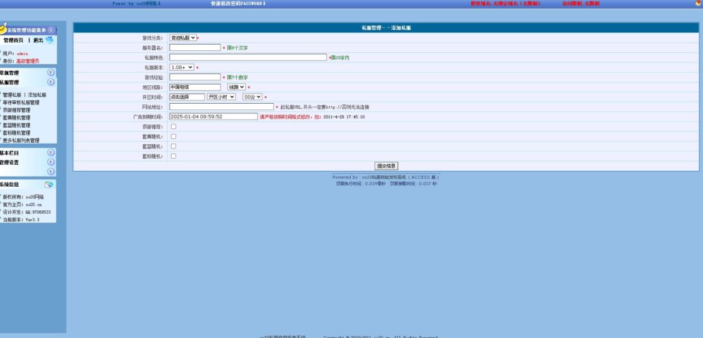Open the 游戏分类 dropdown

point(183,38)
